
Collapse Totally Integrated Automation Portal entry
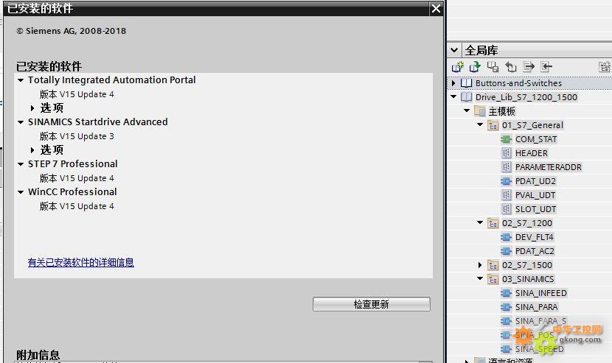point(21,80)
